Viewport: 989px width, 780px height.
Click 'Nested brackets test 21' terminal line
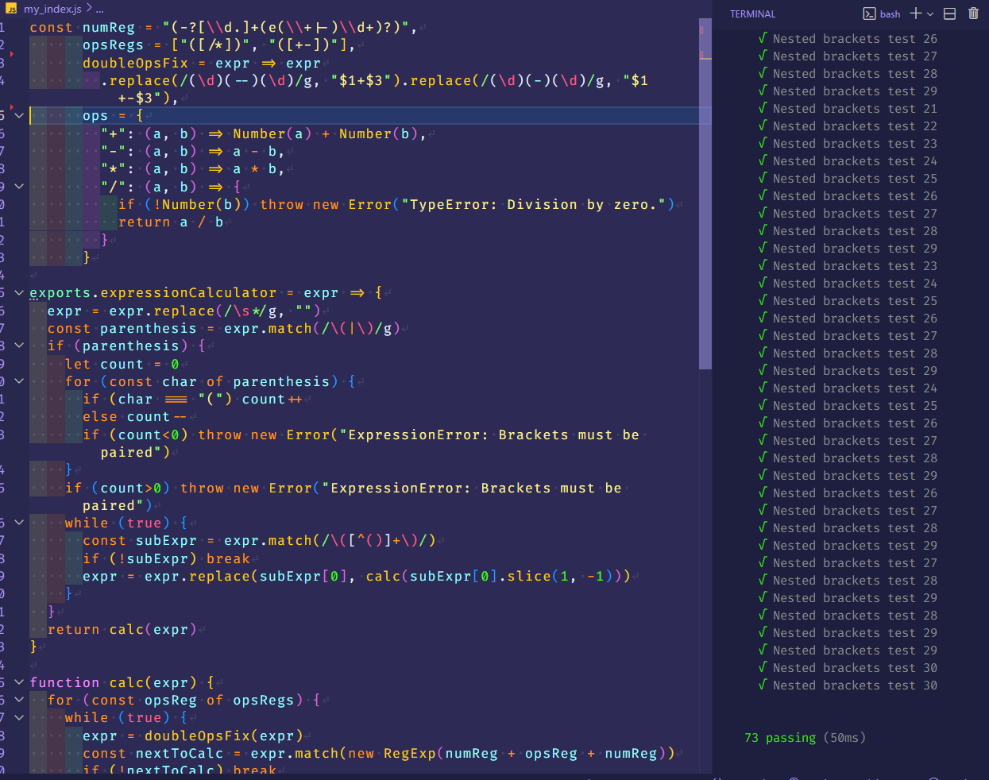point(855,109)
